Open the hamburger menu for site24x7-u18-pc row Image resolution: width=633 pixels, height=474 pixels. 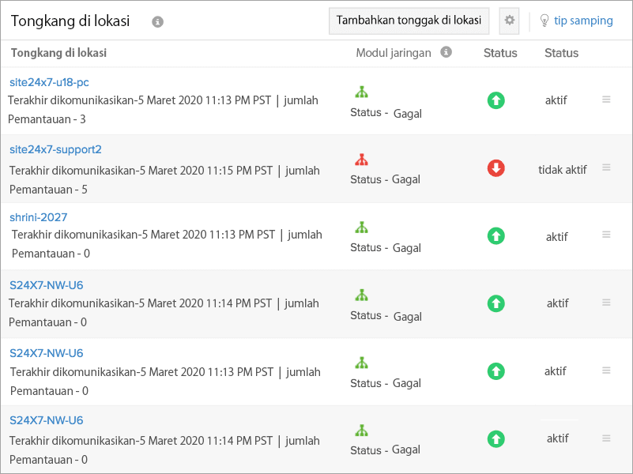pos(606,100)
